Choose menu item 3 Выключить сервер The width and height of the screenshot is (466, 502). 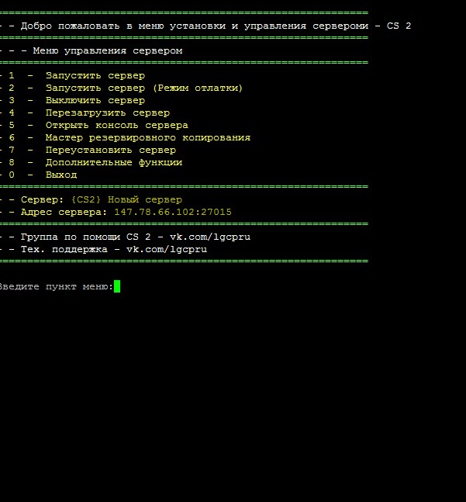[x=95, y=100]
